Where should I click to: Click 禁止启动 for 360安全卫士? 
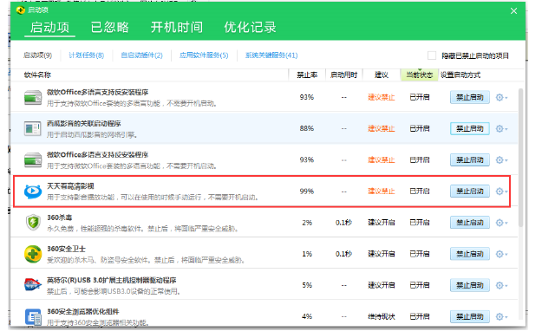point(470,254)
